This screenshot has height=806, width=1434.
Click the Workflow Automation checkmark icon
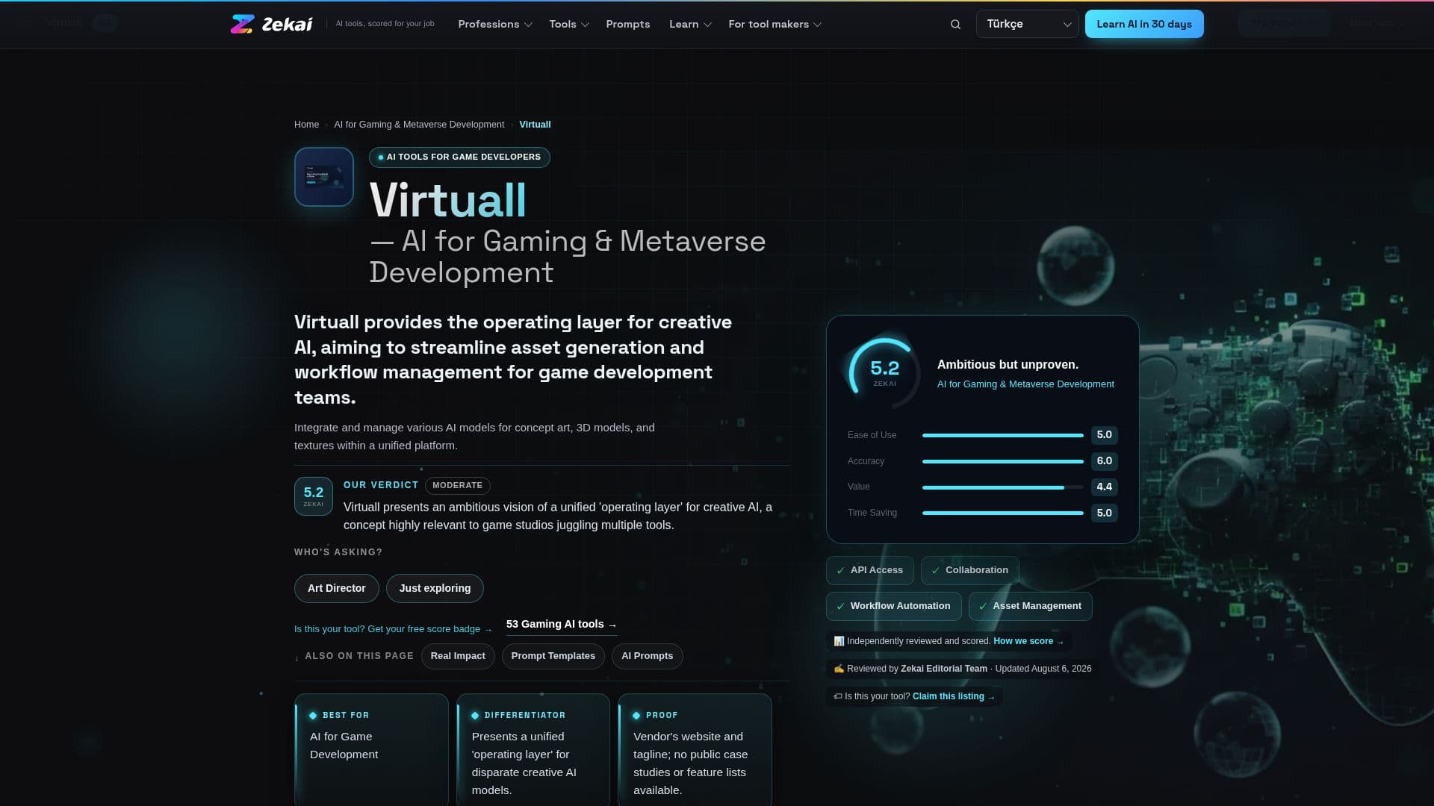841,607
